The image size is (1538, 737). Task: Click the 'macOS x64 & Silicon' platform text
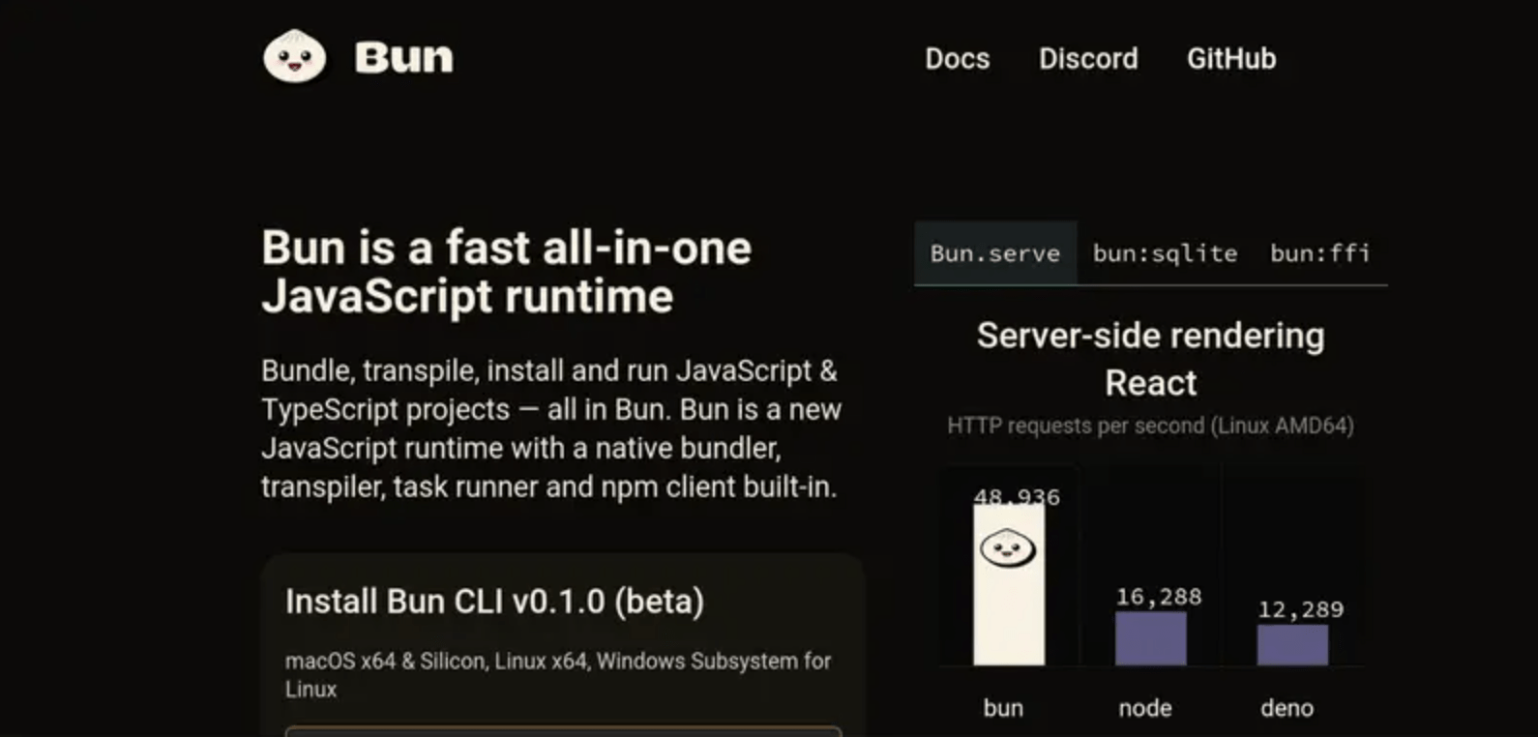tap(558, 675)
